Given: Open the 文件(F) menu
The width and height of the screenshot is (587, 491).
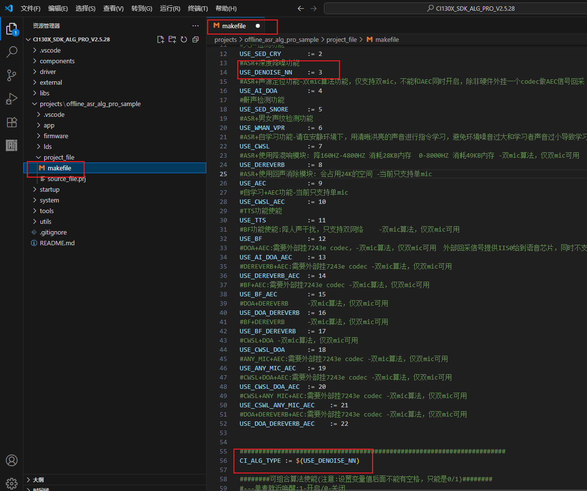Looking at the screenshot, I should [x=31, y=8].
